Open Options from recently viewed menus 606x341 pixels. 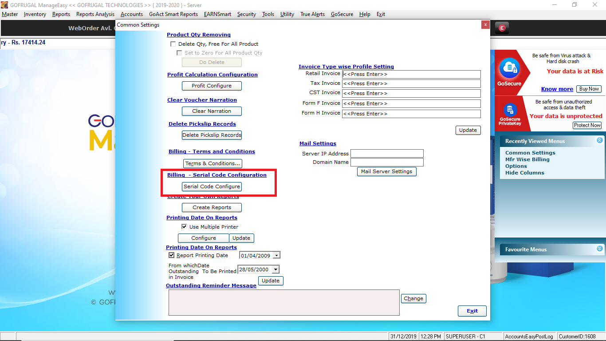pyautogui.click(x=516, y=166)
